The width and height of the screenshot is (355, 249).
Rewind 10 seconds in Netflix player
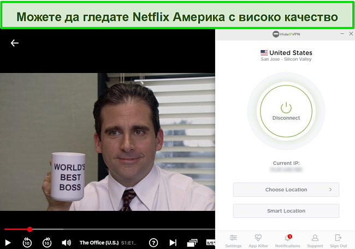(27, 242)
